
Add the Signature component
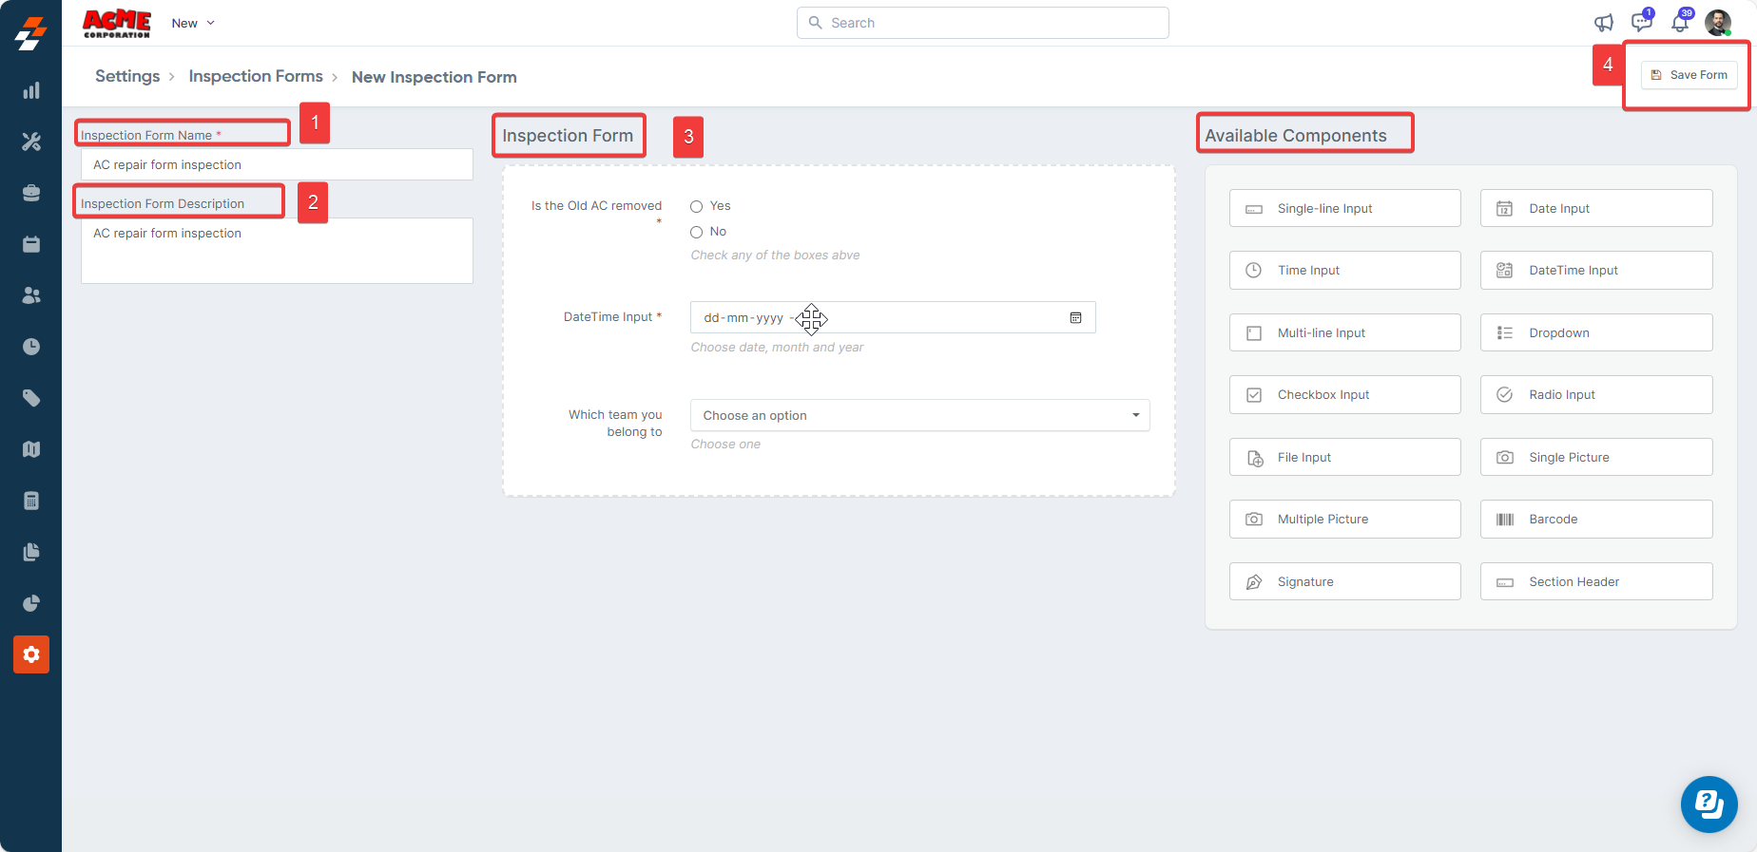click(x=1344, y=581)
